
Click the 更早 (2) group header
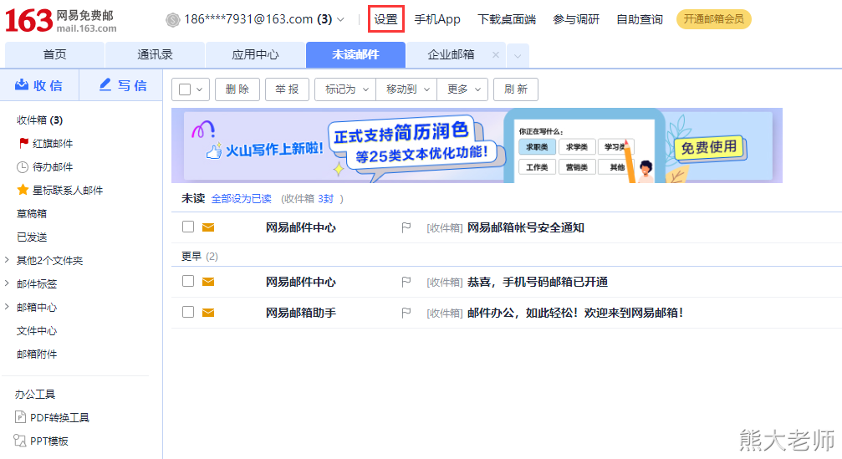(199, 256)
